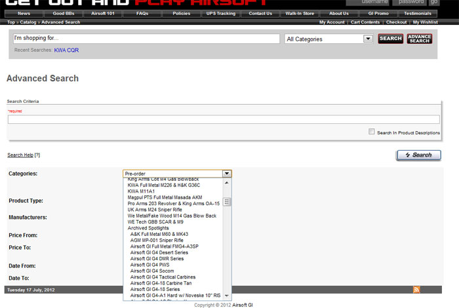Click the Search button with lightning icon
This screenshot has height=308, width=459.
click(x=418, y=155)
